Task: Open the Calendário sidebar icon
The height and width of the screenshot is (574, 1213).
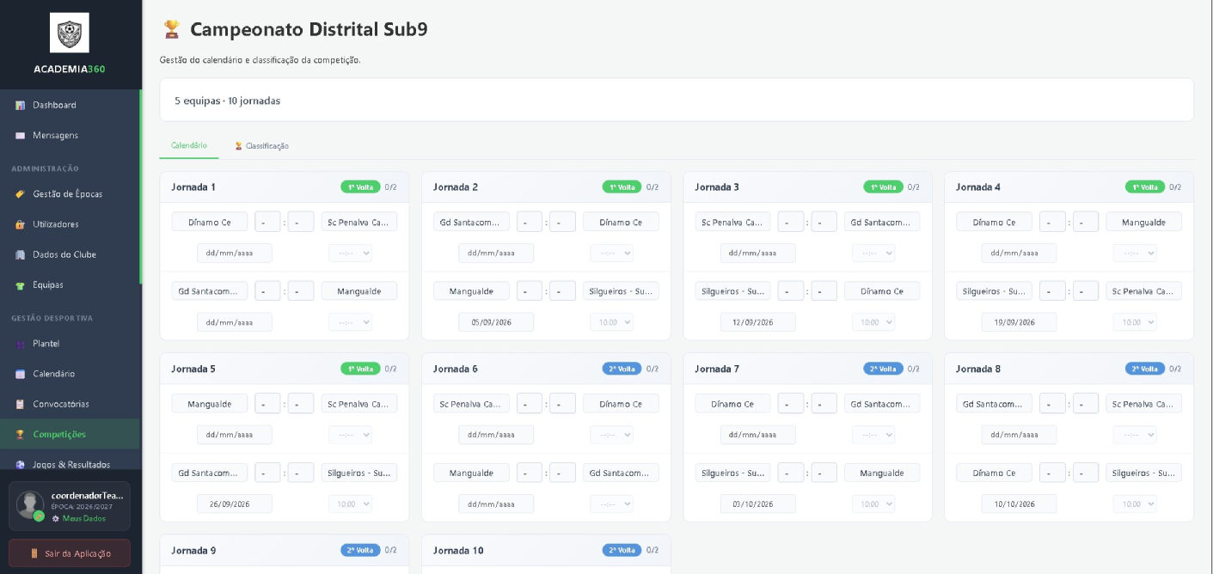Action: tap(20, 374)
